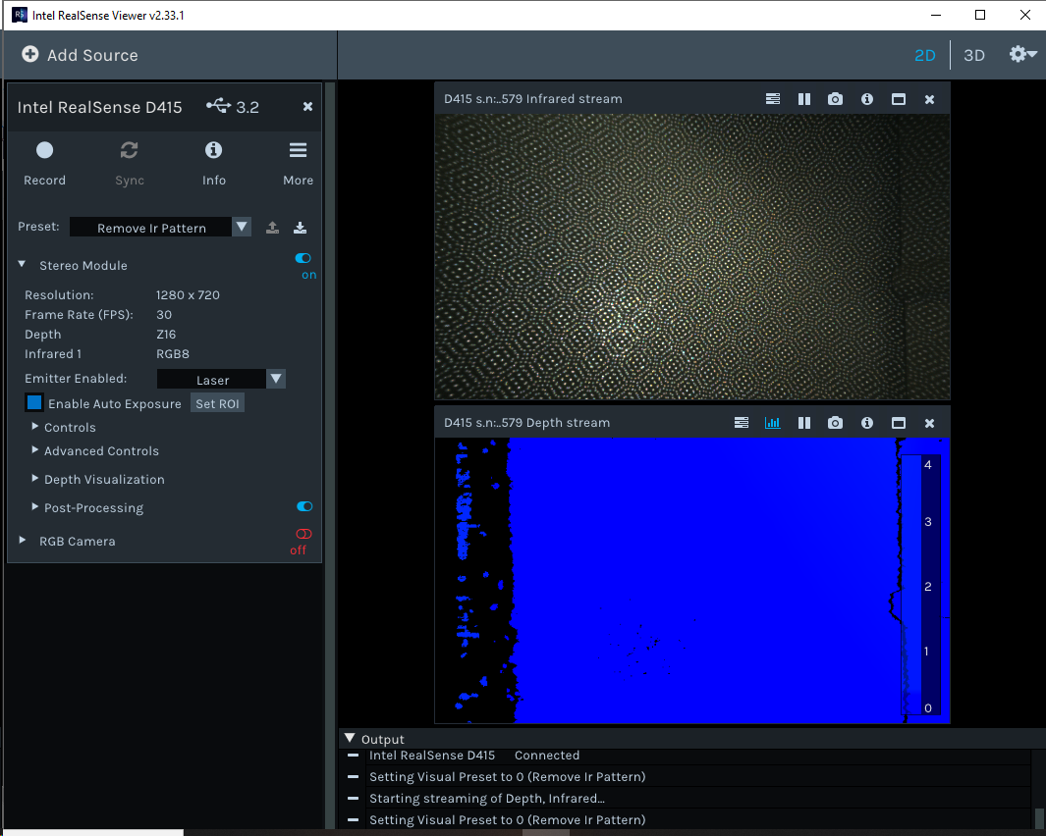Open the settings gear menu

pyautogui.click(x=1022, y=54)
